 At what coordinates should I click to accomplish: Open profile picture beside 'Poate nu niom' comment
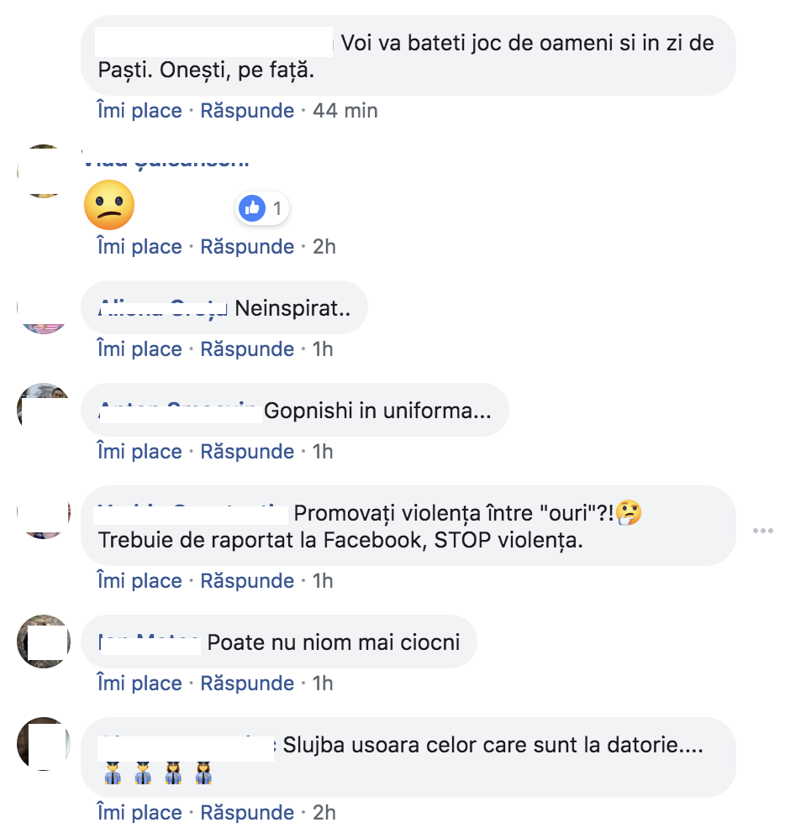[x=44, y=642]
